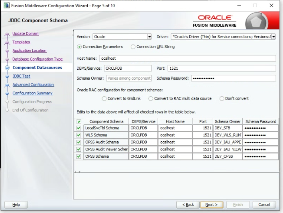The height and width of the screenshot is (213, 283).
Task: Go to Templates step
Action: coord(21,42)
